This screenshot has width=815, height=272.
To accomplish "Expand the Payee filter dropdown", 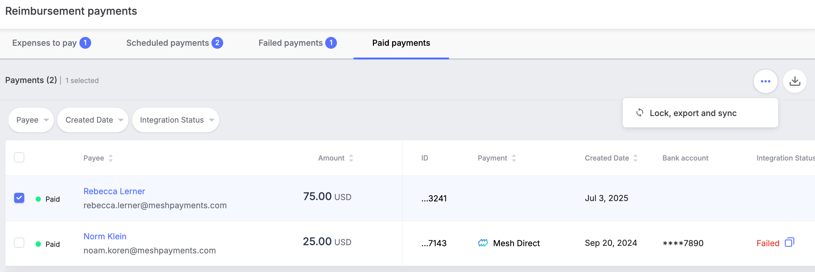I will click(32, 120).
